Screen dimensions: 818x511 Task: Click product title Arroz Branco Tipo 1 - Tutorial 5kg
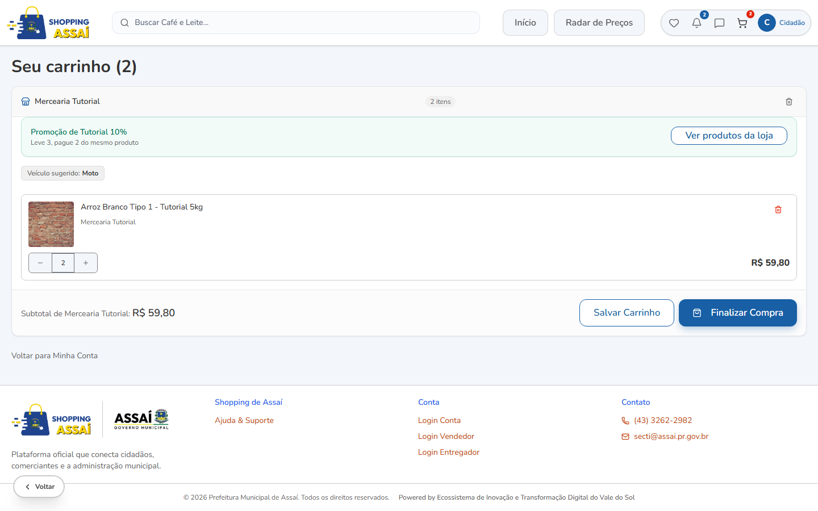(x=141, y=207)
